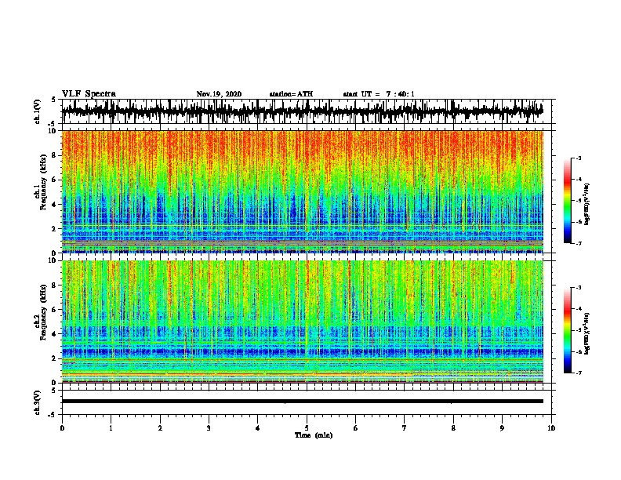This screenshot has width=621, height=480.
Task: Click the time axis tick label "1"
Action: [x=111, y=428]
